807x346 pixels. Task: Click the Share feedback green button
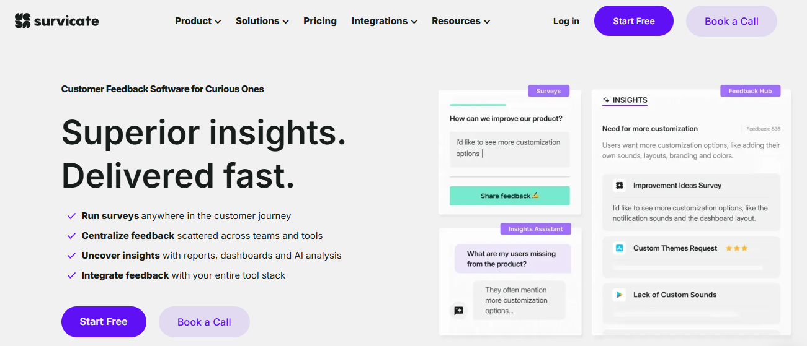[x=509, y=196]
